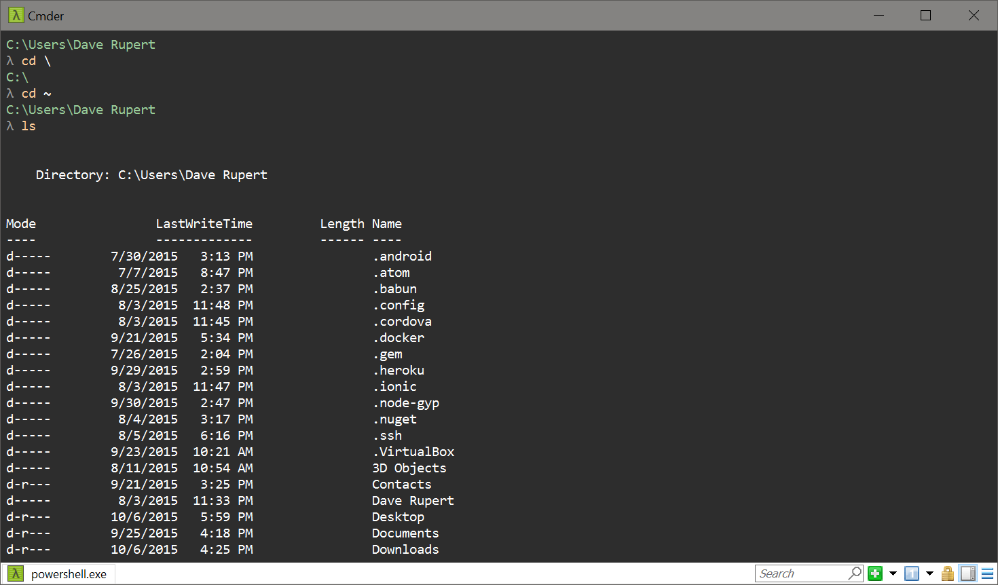Toggle the padlock console lock icon
The height and width of the screenshot is (585, 998).
click(948, 573)
